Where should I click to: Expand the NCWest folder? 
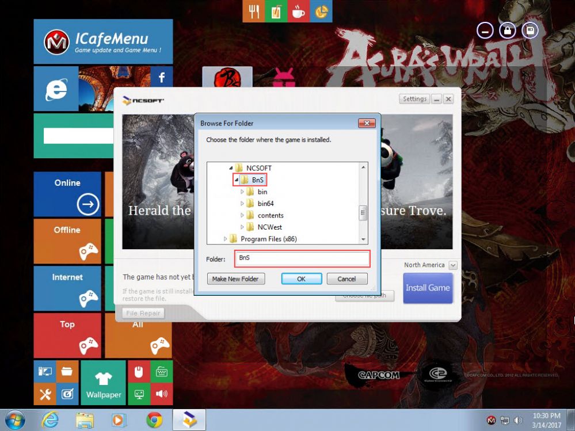(x=242, y=227)
